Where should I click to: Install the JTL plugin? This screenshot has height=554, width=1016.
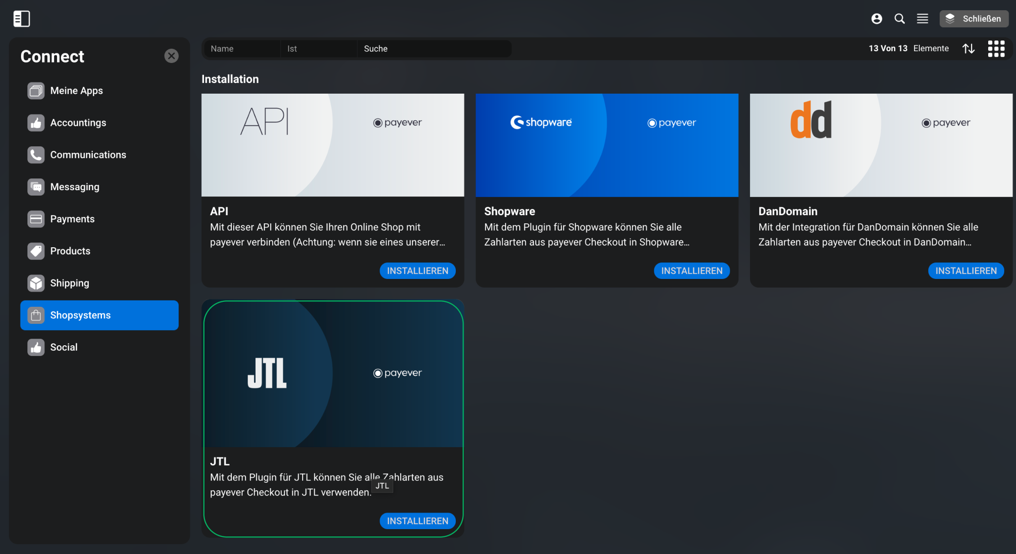click(418, 521)
